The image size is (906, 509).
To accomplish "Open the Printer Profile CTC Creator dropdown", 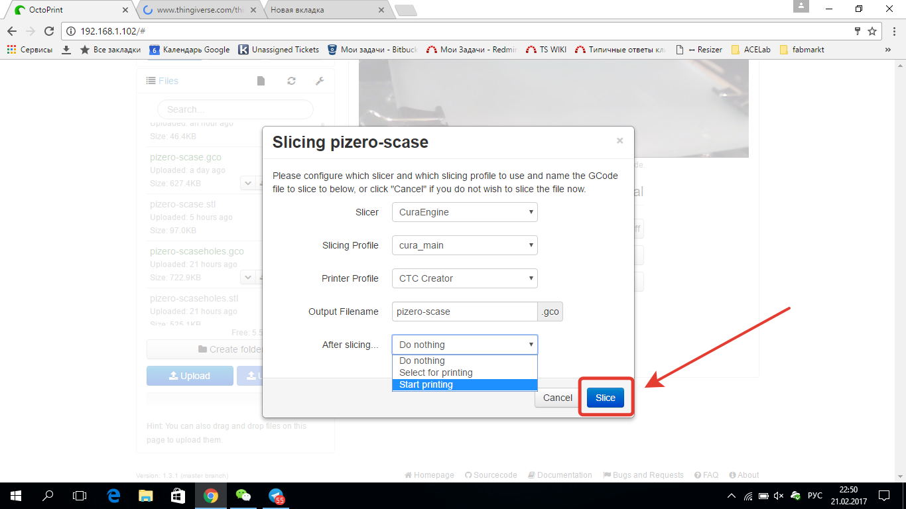I will point(464,278).
